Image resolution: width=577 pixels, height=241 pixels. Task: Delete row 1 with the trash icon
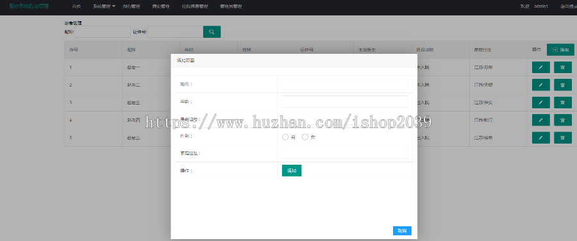click(563, 67)
